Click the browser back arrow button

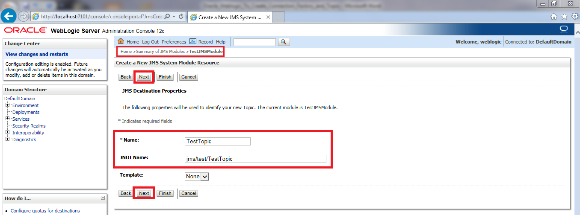click(9, 17)
